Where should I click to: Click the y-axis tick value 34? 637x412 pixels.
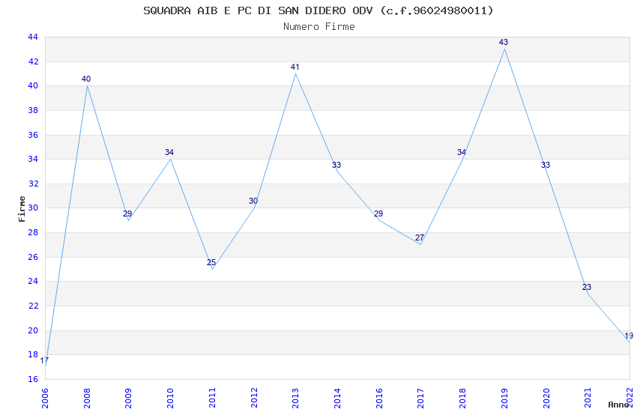tap(33, 159)
